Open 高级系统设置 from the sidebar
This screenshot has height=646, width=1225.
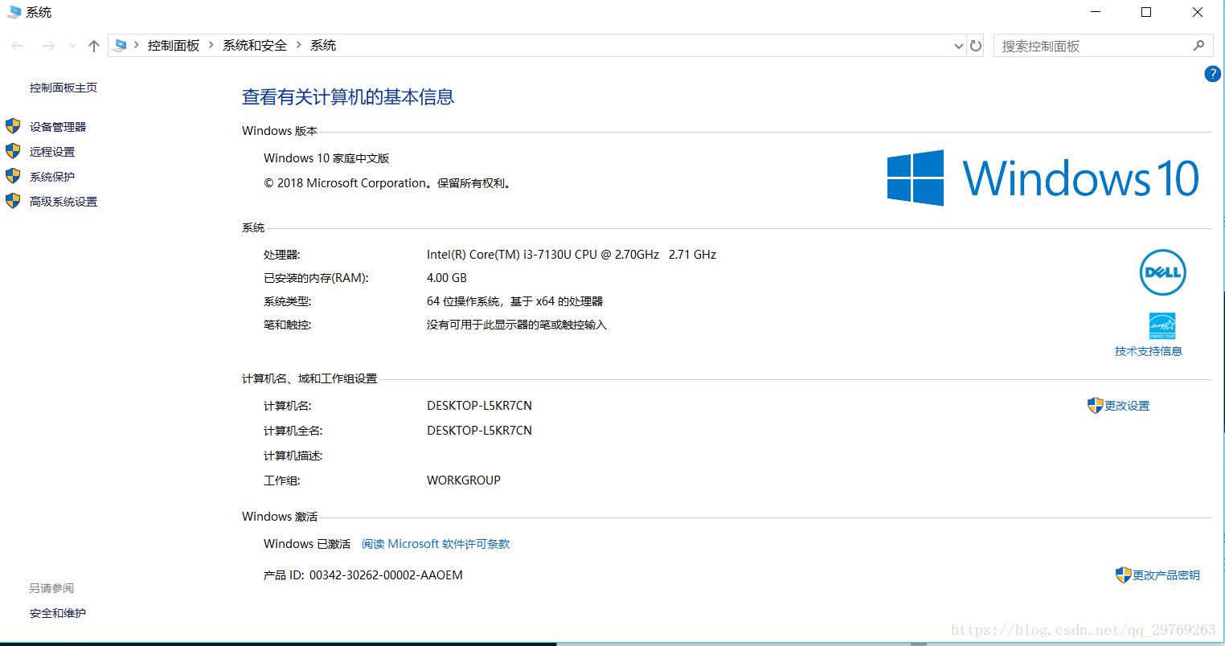click(64, 201)
